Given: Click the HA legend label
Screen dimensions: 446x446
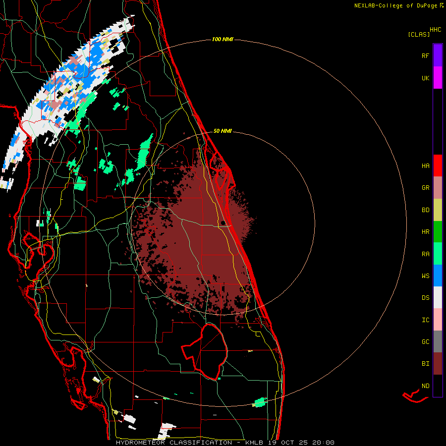Looking at the screenshot, I should click(425, 166).
